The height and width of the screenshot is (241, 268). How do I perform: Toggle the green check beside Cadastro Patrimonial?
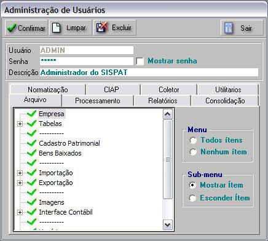pyautogui.click(x=31, y=143)
